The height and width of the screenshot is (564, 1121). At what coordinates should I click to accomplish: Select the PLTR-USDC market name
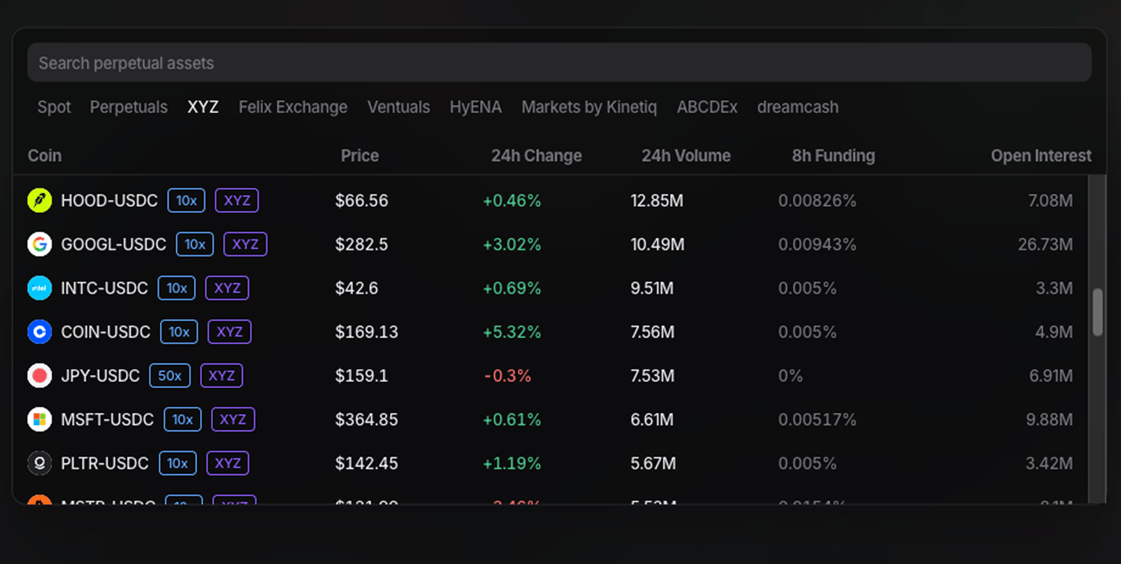pos(105,463)
